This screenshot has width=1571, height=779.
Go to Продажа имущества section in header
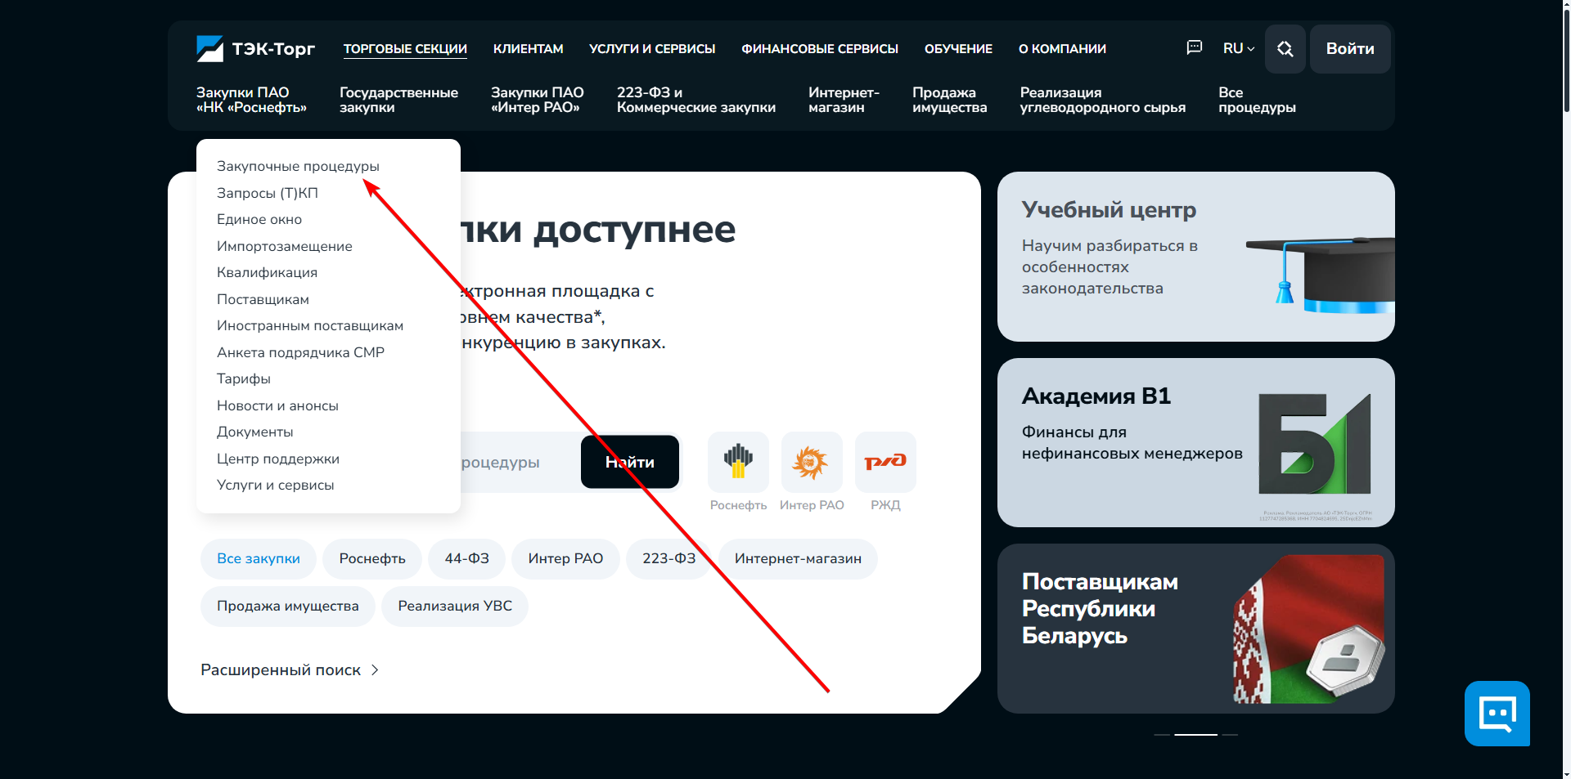click(950, 100)
